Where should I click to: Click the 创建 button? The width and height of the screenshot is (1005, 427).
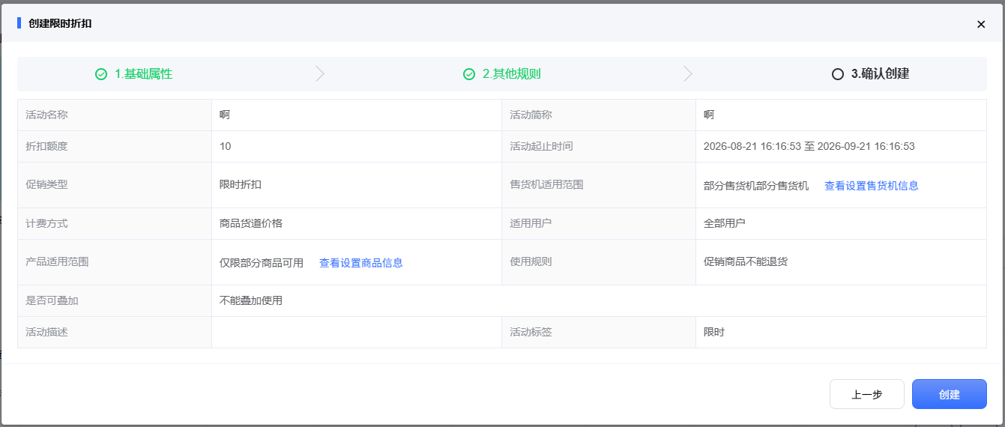[x=949, y=394]
